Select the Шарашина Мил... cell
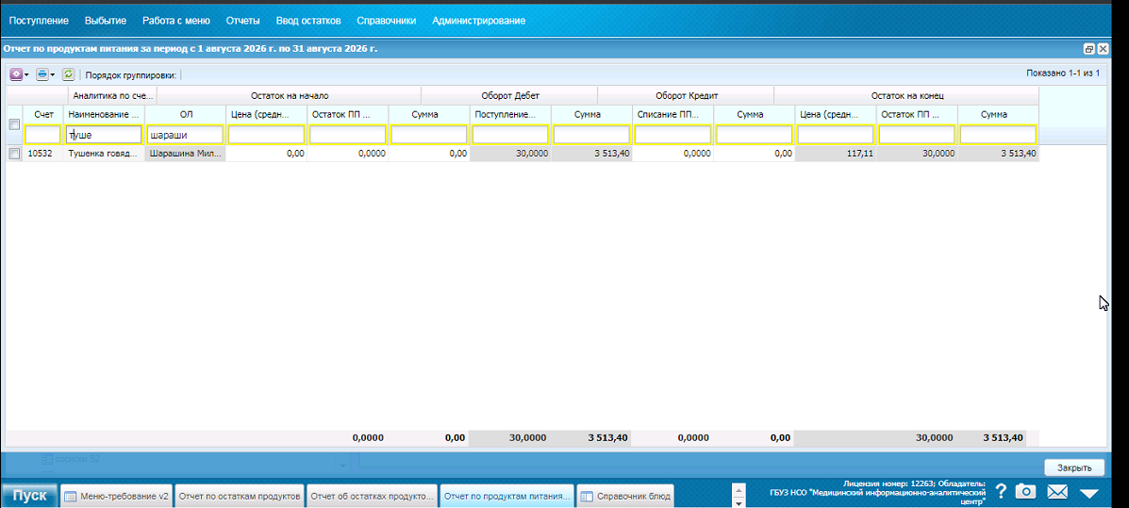The height and width of the screenshot is (508, 1129). [x=185, y=154]
